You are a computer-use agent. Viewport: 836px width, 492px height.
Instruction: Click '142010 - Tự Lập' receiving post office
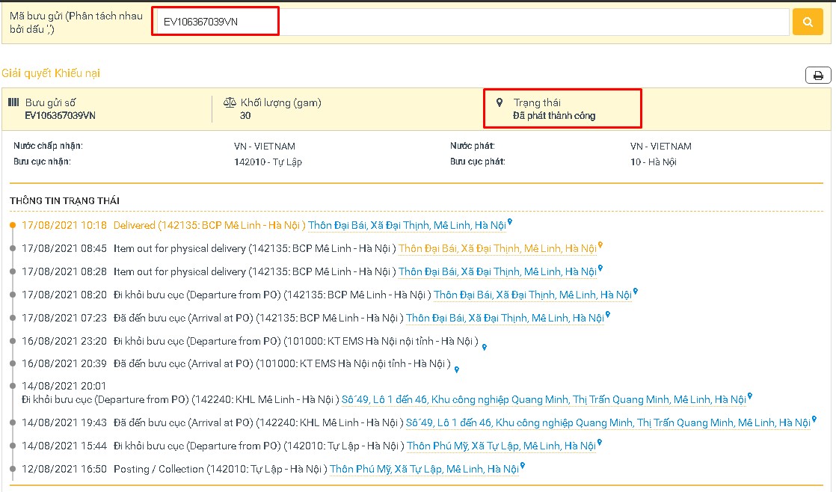click(x=268, y=162)
